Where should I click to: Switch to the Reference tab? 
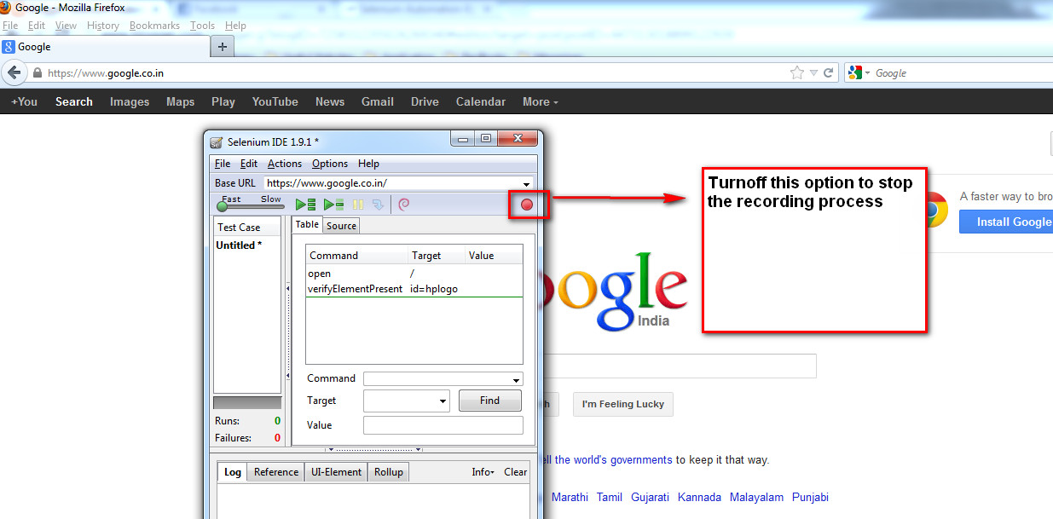275,471
